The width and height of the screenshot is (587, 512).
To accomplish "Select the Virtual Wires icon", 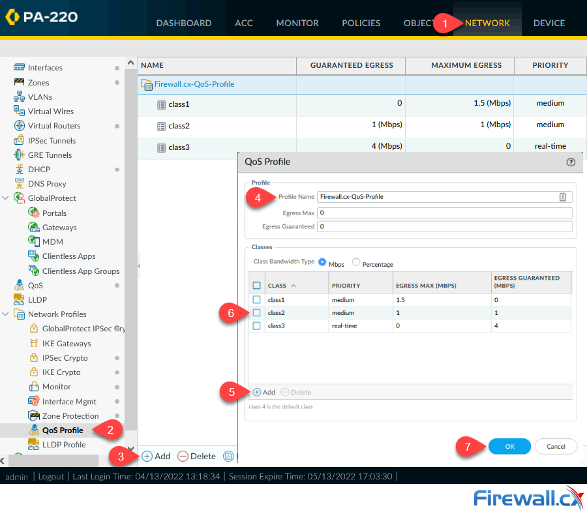I will click(x=19, y=111).
